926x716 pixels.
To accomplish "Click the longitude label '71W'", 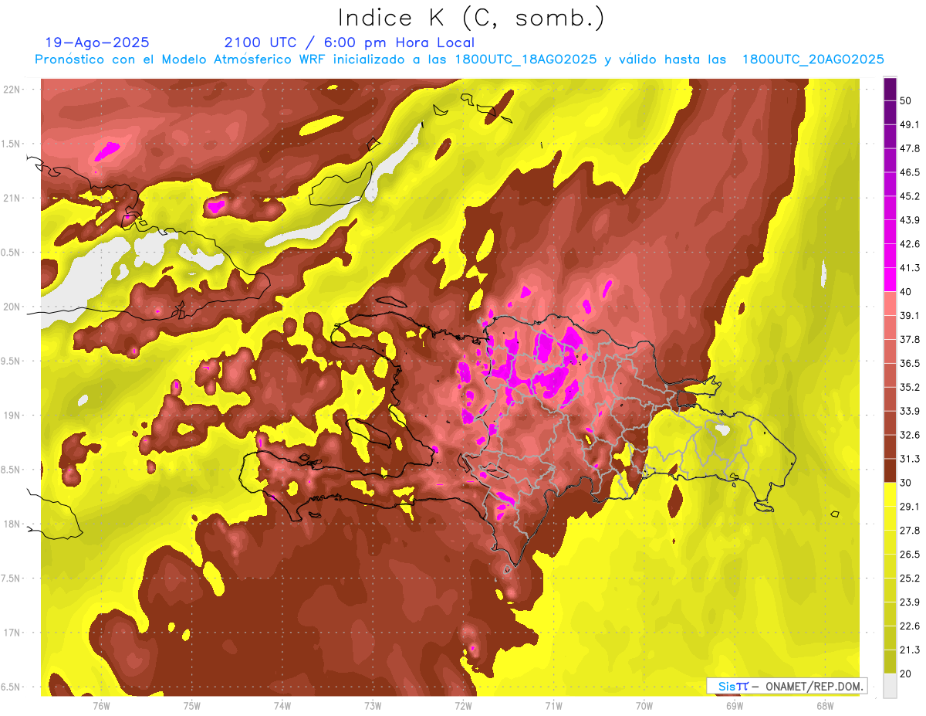I will 553,706.
